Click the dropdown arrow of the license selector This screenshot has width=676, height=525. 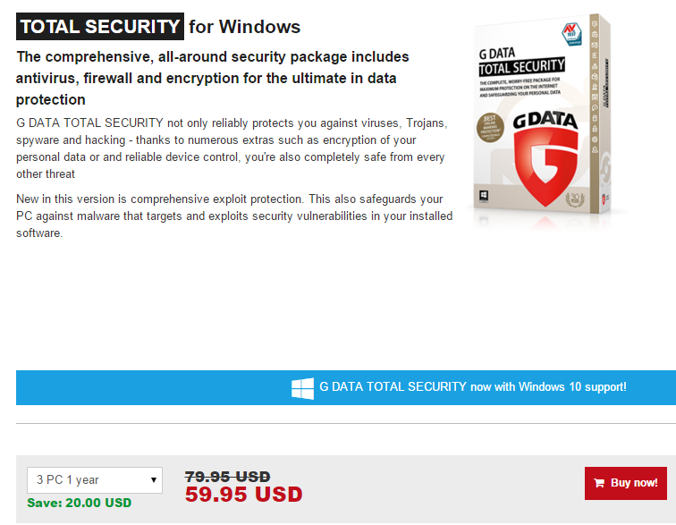(154, 480)
